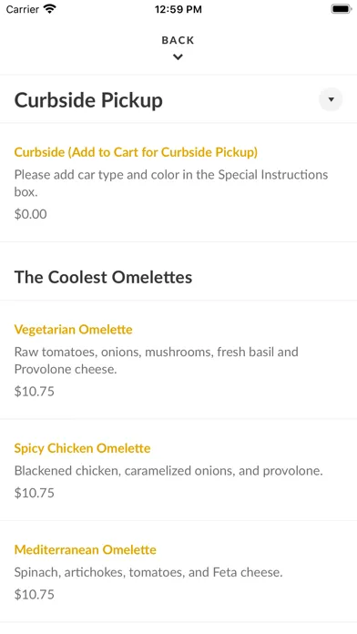The width and height of the screenshot is (357, 634).
Task: Tap the Curbside Pickup heading
Action: point(88,100)
